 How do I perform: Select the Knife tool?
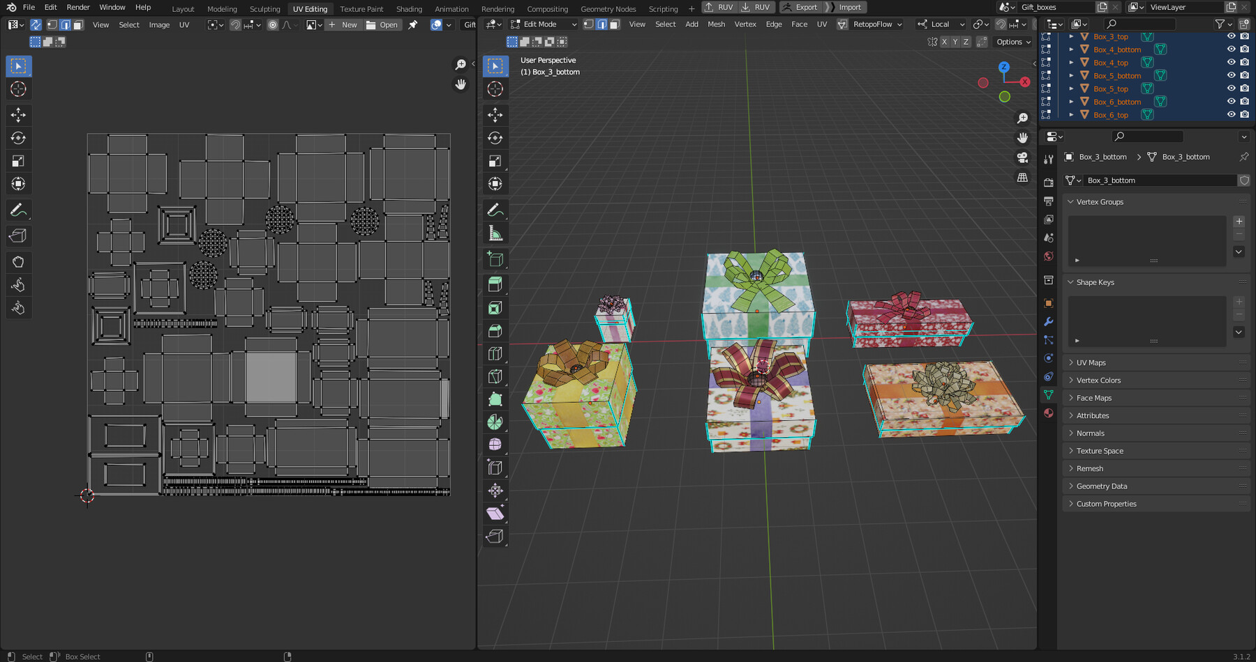[x=495, y=376]
